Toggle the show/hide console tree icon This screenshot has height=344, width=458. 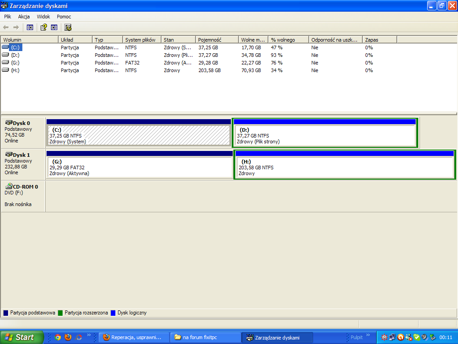[30, 27]
